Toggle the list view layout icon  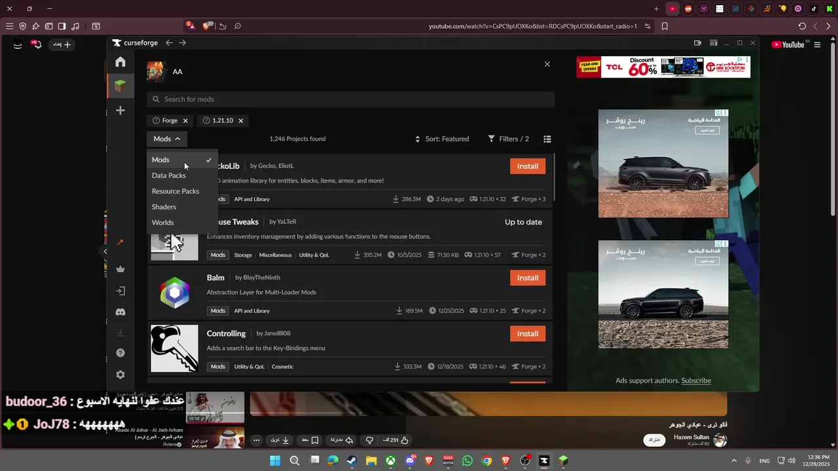[x=547, y=139]
